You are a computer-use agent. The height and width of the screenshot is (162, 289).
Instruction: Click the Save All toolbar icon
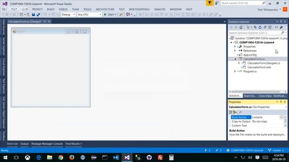pos(38,14)
